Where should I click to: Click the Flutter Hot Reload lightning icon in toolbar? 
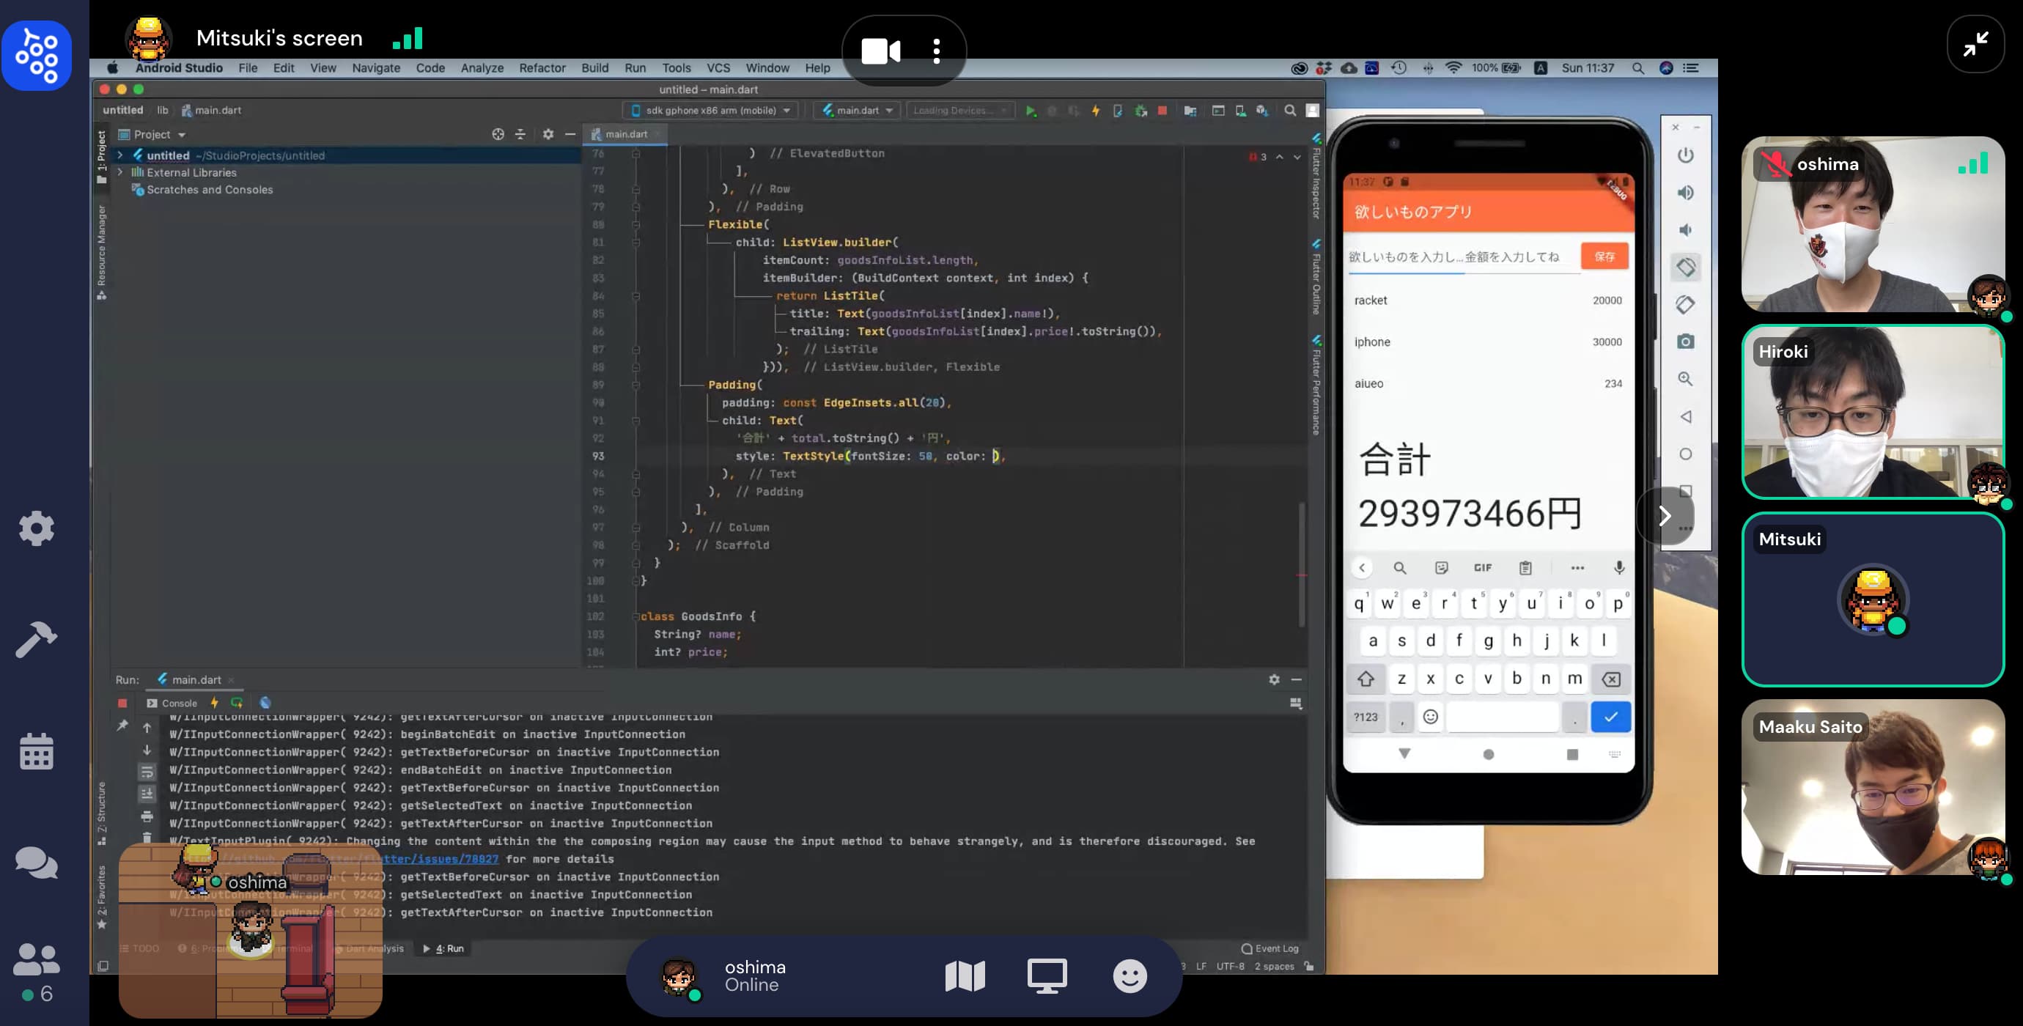[1096, 111]
